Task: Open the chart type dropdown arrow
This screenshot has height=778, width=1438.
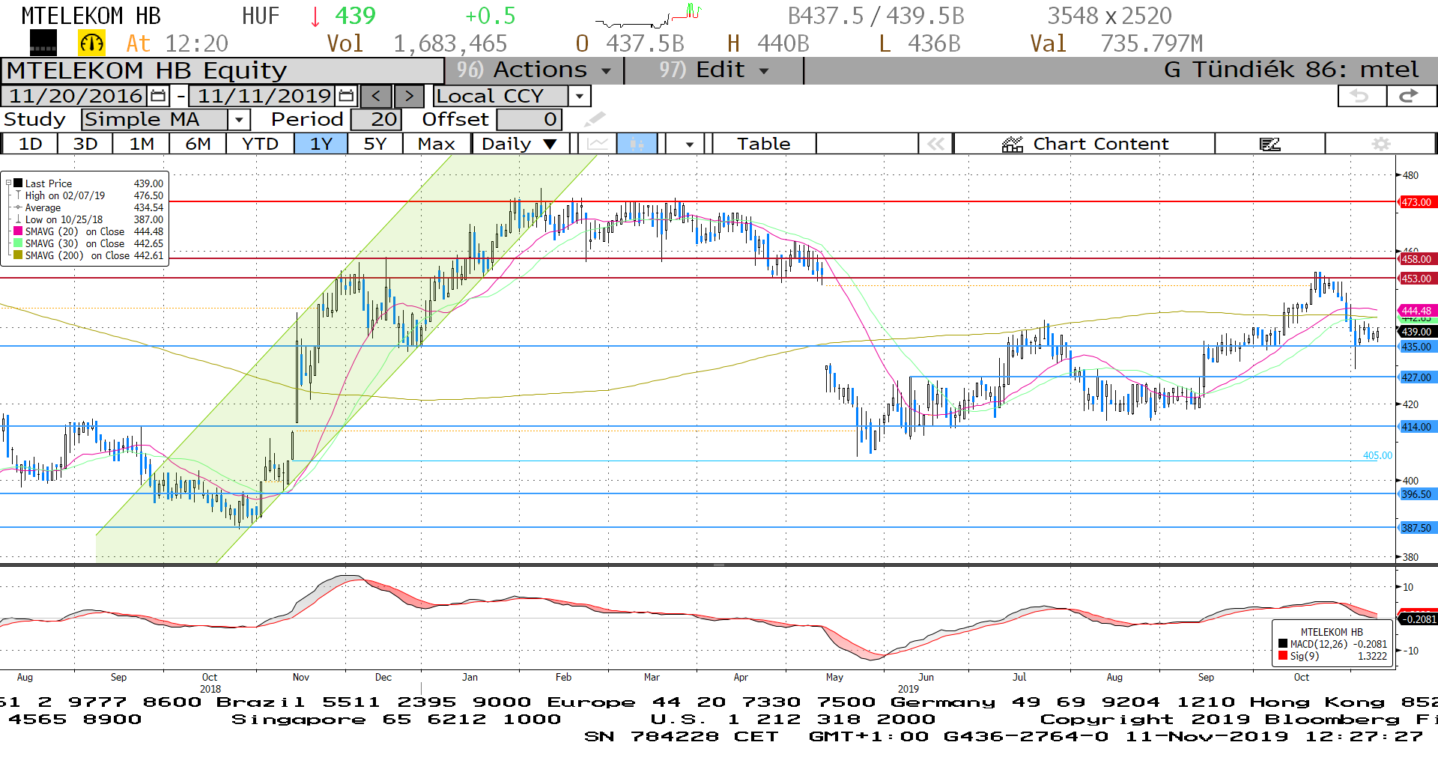Action: coord(689,144)
